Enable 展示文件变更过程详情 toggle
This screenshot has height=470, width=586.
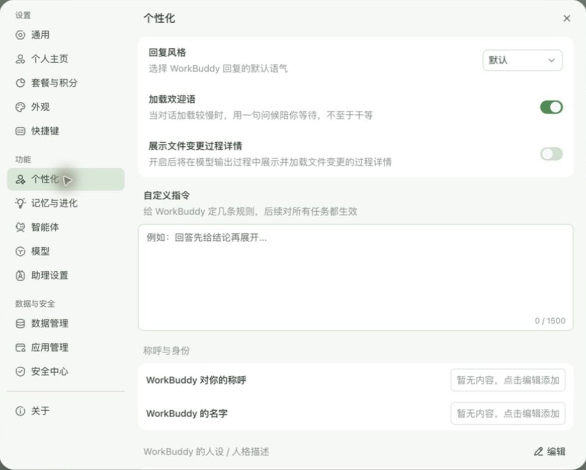tap(551, 154)
